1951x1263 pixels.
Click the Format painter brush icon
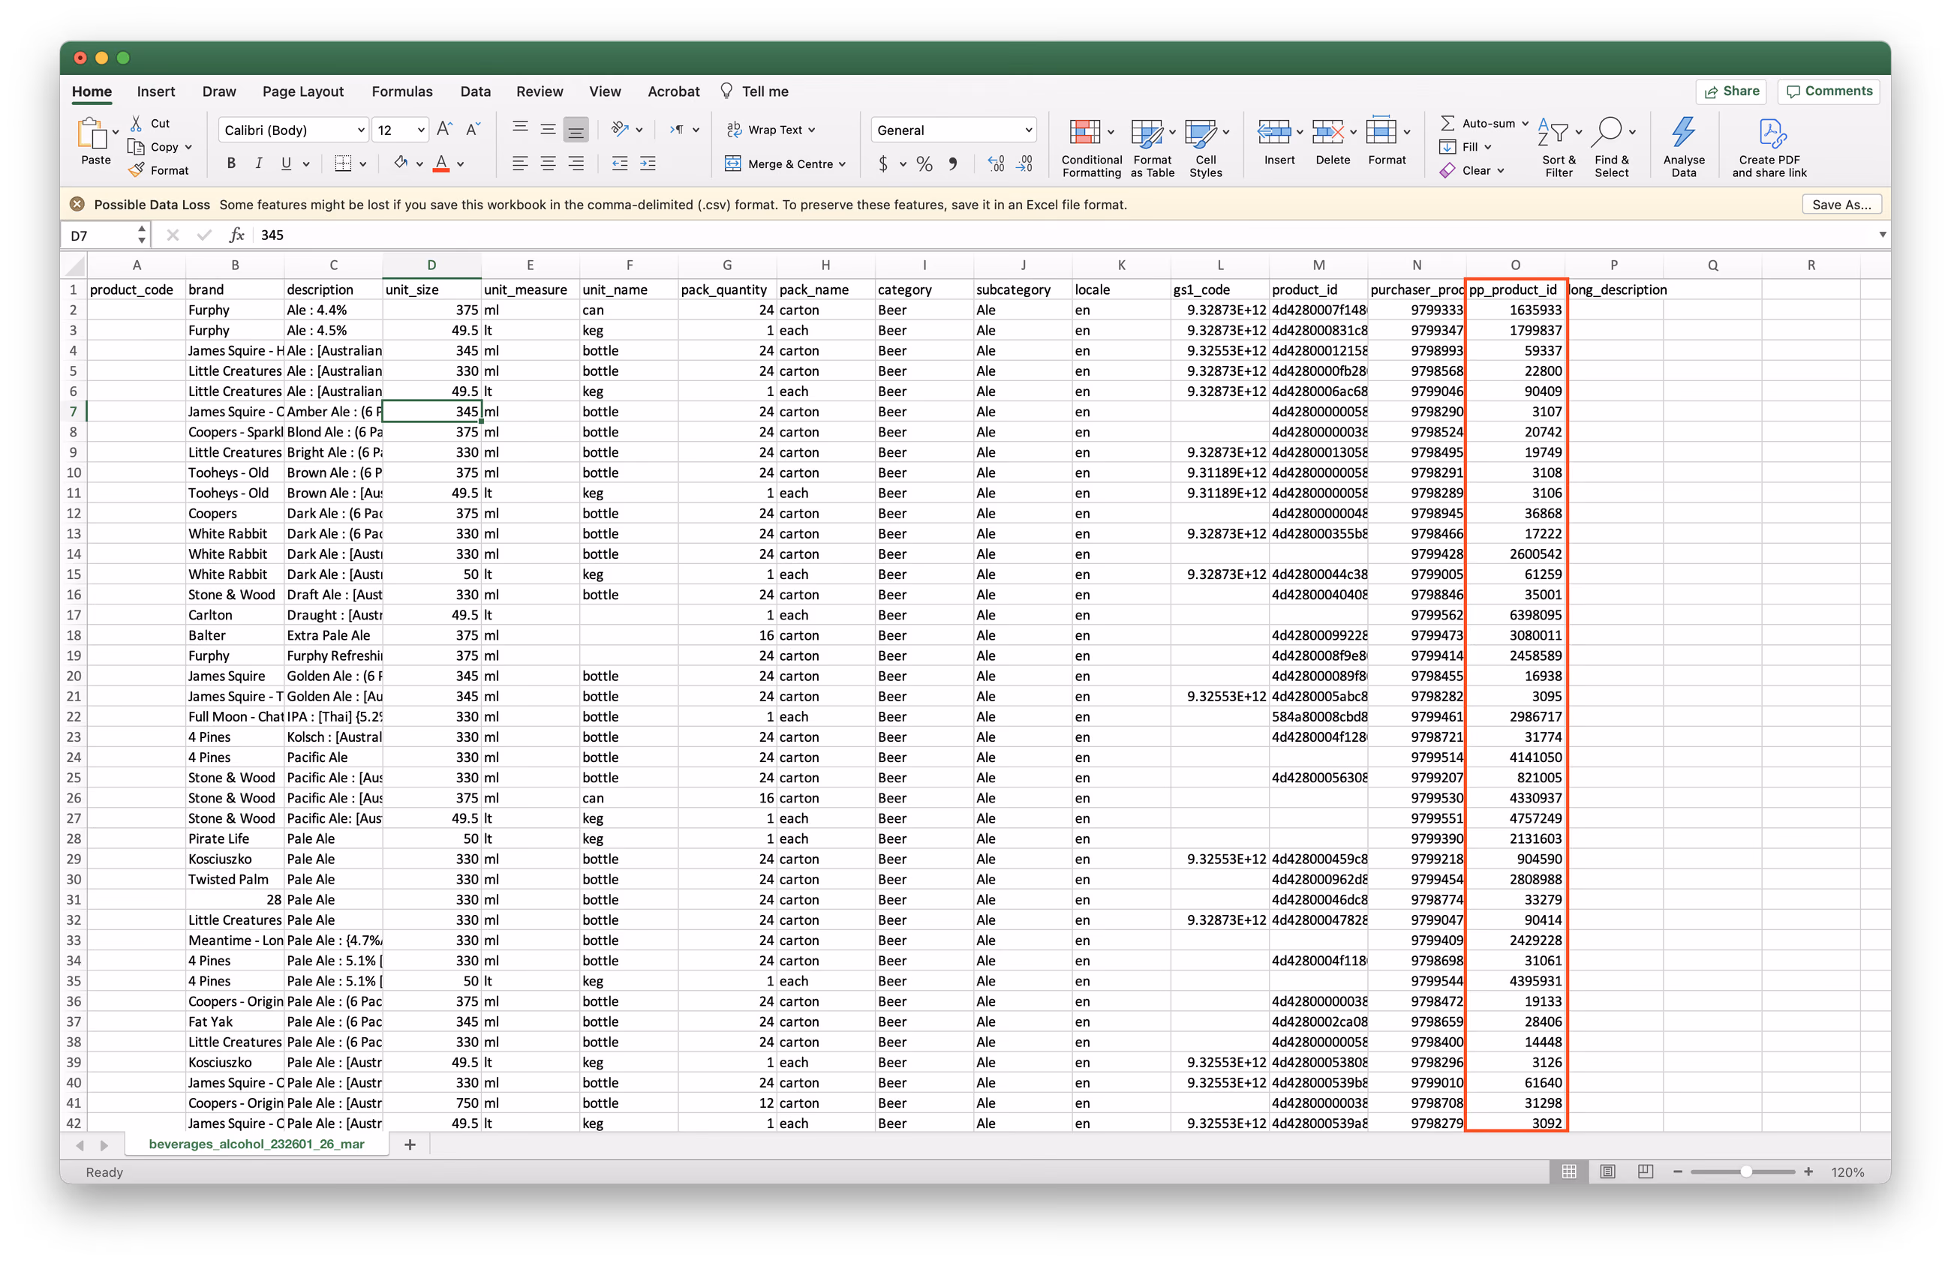(136, 170)
